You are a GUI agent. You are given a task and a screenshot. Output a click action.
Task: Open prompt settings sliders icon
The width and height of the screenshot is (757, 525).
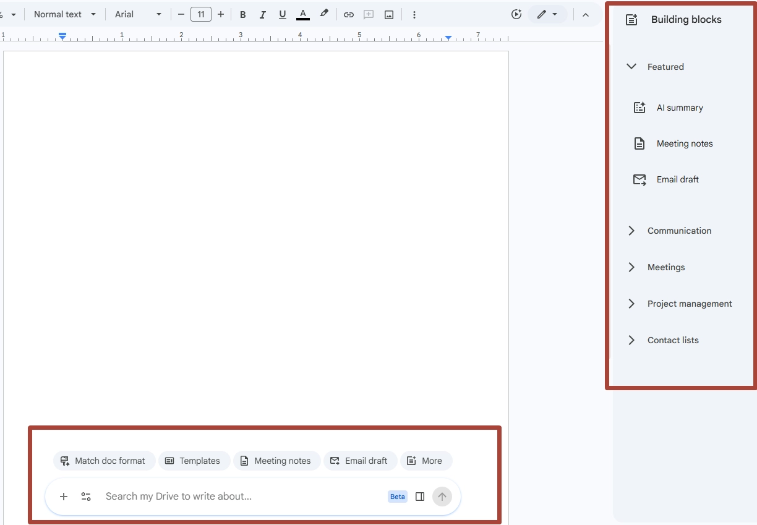[x=86, y=497]
